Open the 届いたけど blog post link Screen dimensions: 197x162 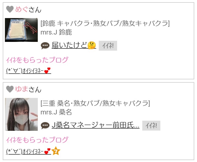(x=74, y=45)
